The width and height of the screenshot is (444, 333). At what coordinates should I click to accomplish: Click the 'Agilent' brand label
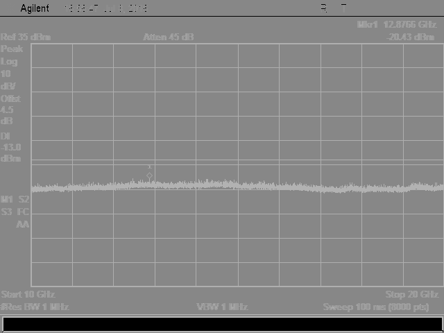tap(35, 8)
